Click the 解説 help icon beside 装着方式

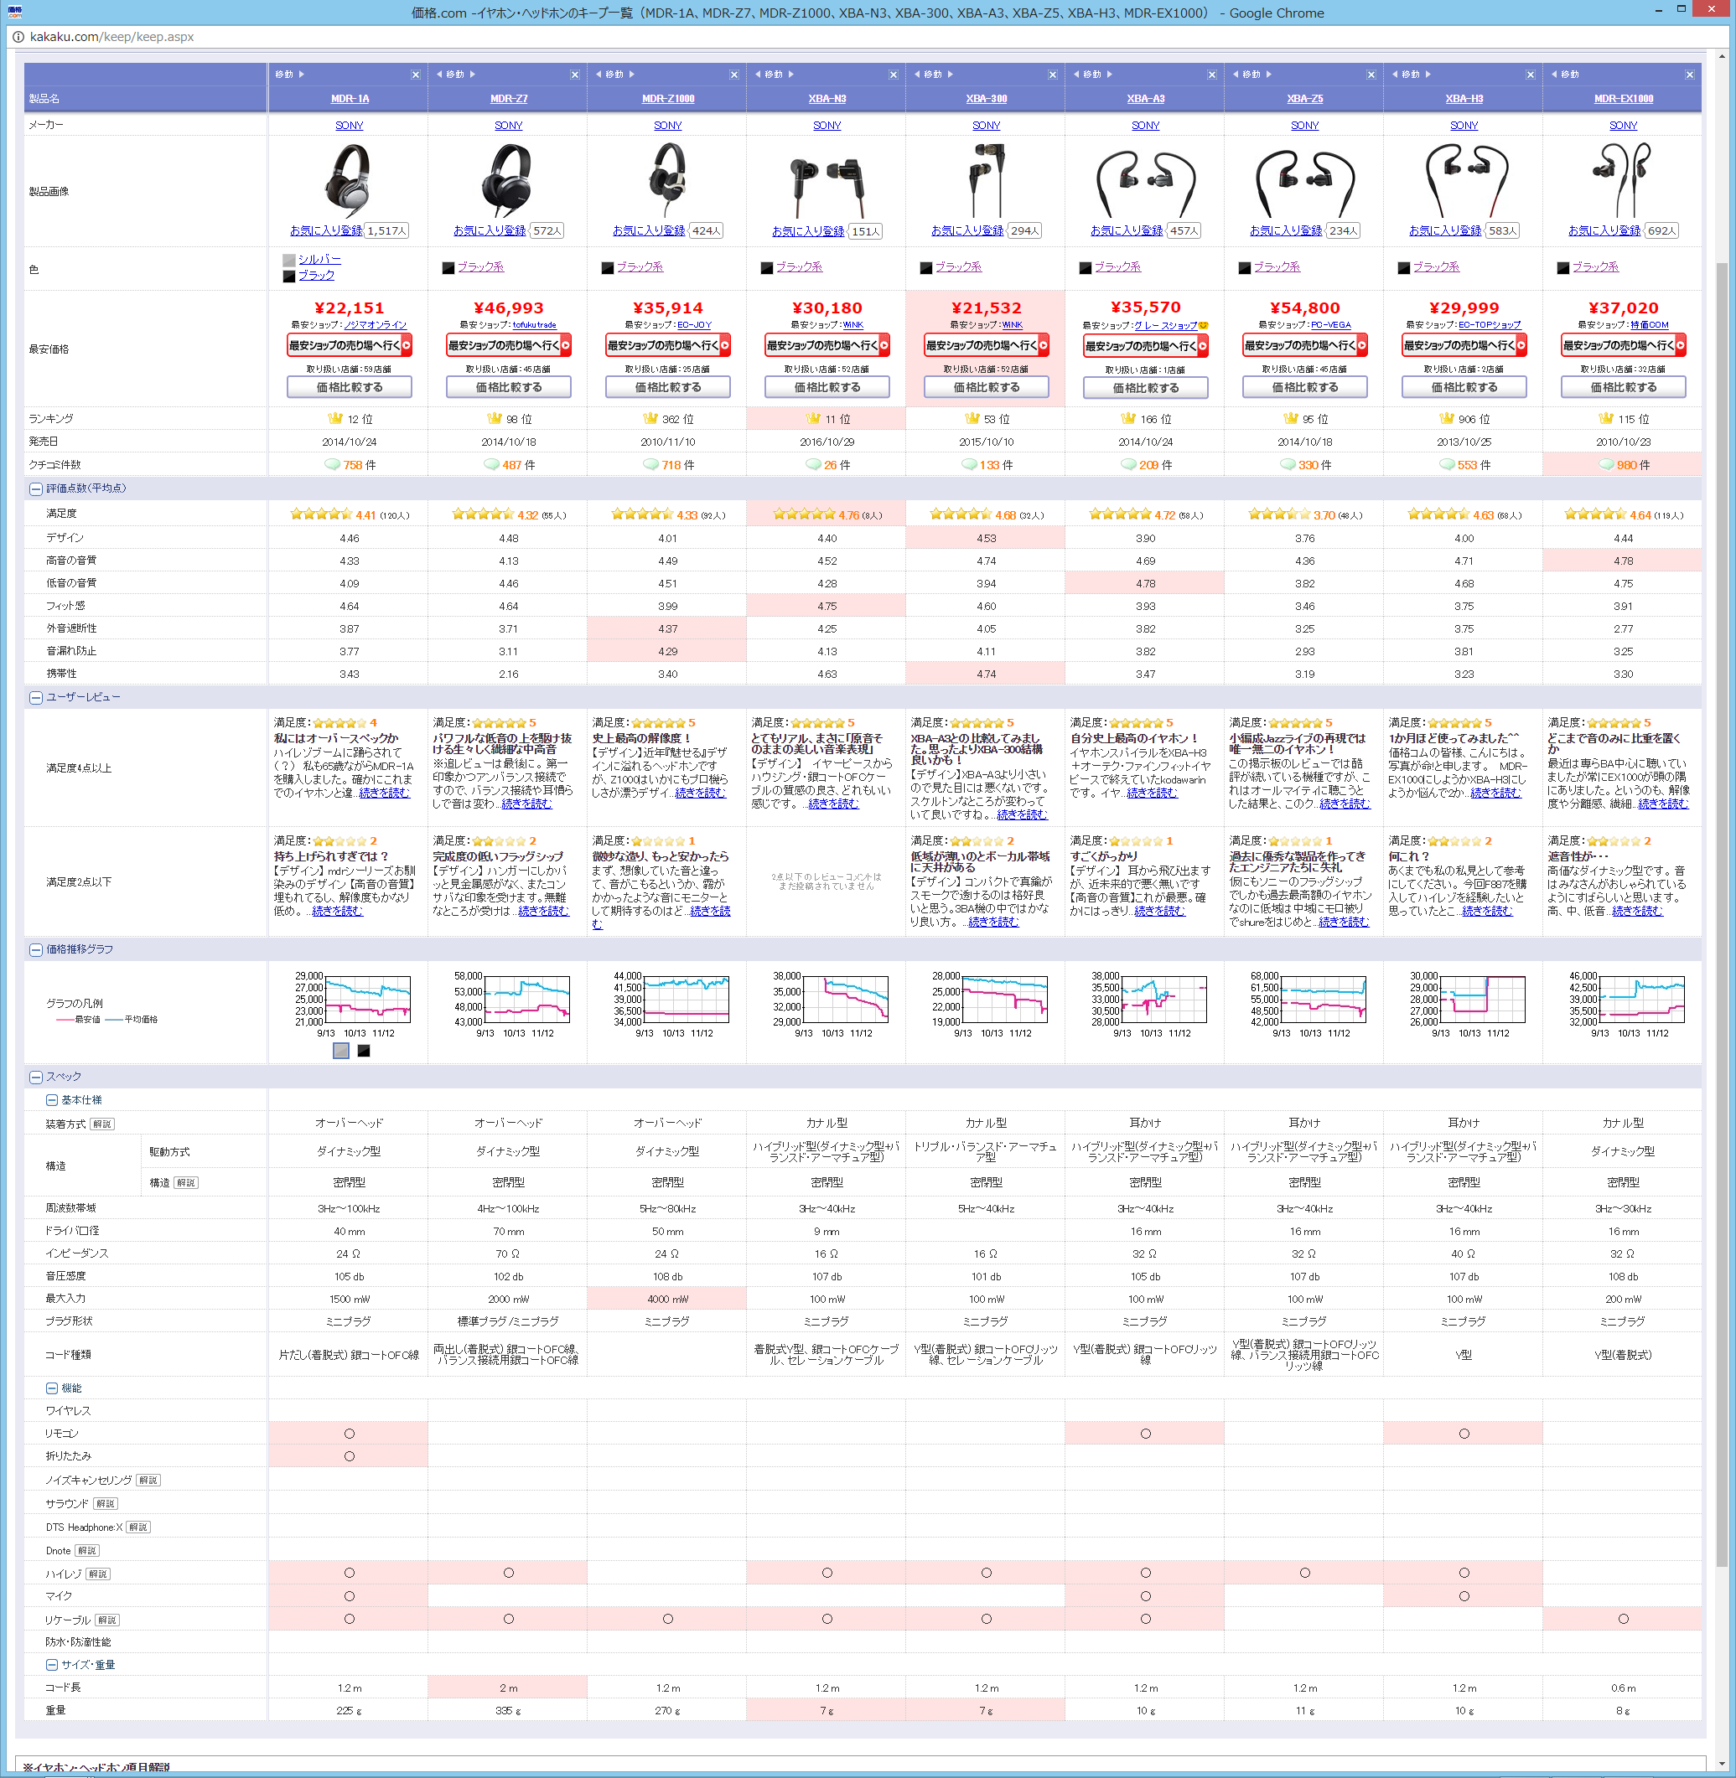pos(102,1124)
